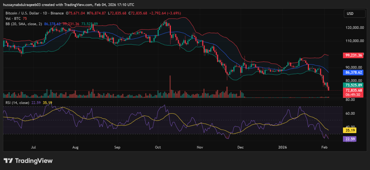
Task: Open the USD currency selector
Action: pos(350,13)
